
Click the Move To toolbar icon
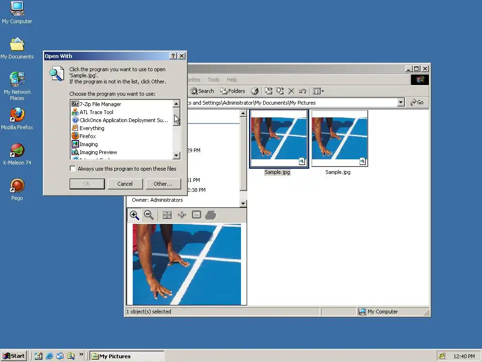(269, 91)
